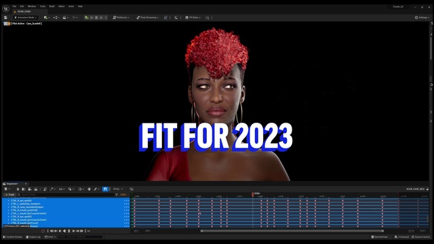Click the Unreal Engine logo icon
Screen dimensions: 434x244
pyautogui.click(x=6, y=9)
